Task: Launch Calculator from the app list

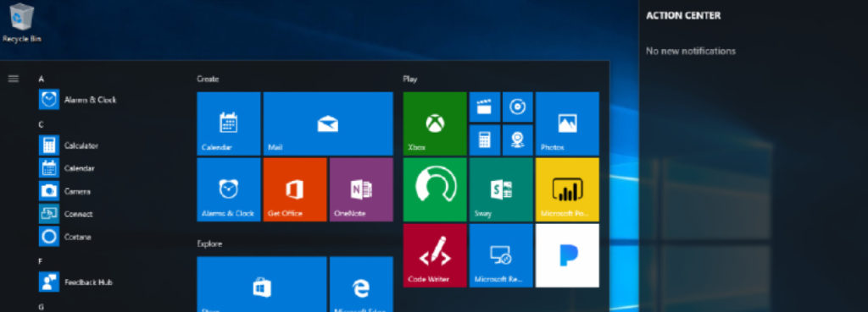Action: click(x=69, y=145)
